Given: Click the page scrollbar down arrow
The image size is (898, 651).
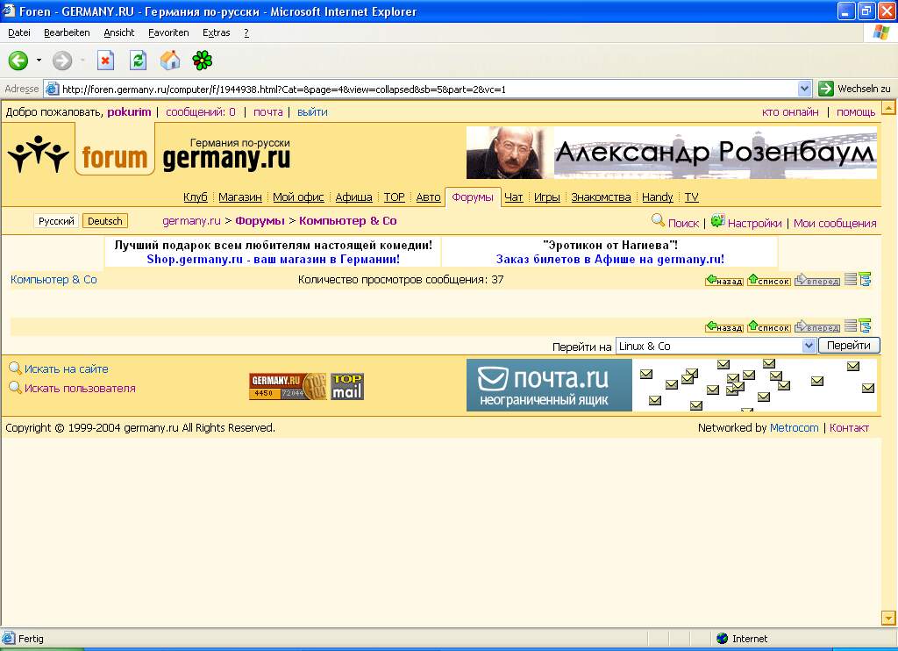Looking at the screenshot, I should pos(888,618).
